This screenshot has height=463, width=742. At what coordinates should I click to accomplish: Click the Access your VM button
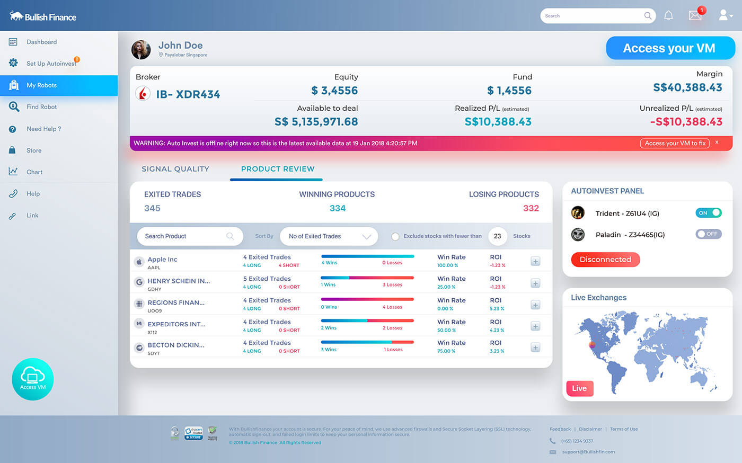669,48
